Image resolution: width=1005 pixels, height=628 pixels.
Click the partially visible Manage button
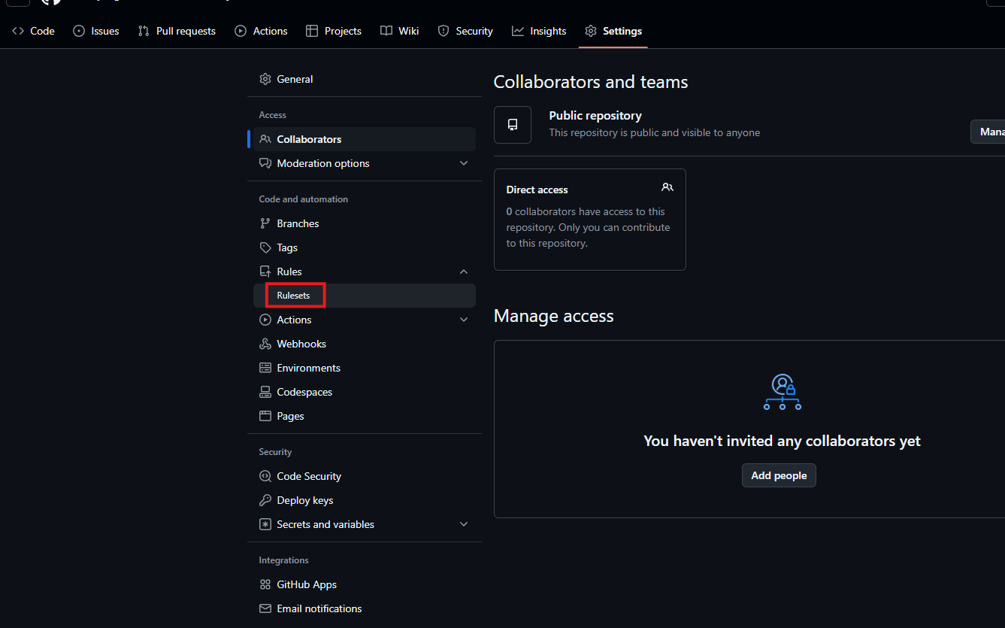coord(988,132)
